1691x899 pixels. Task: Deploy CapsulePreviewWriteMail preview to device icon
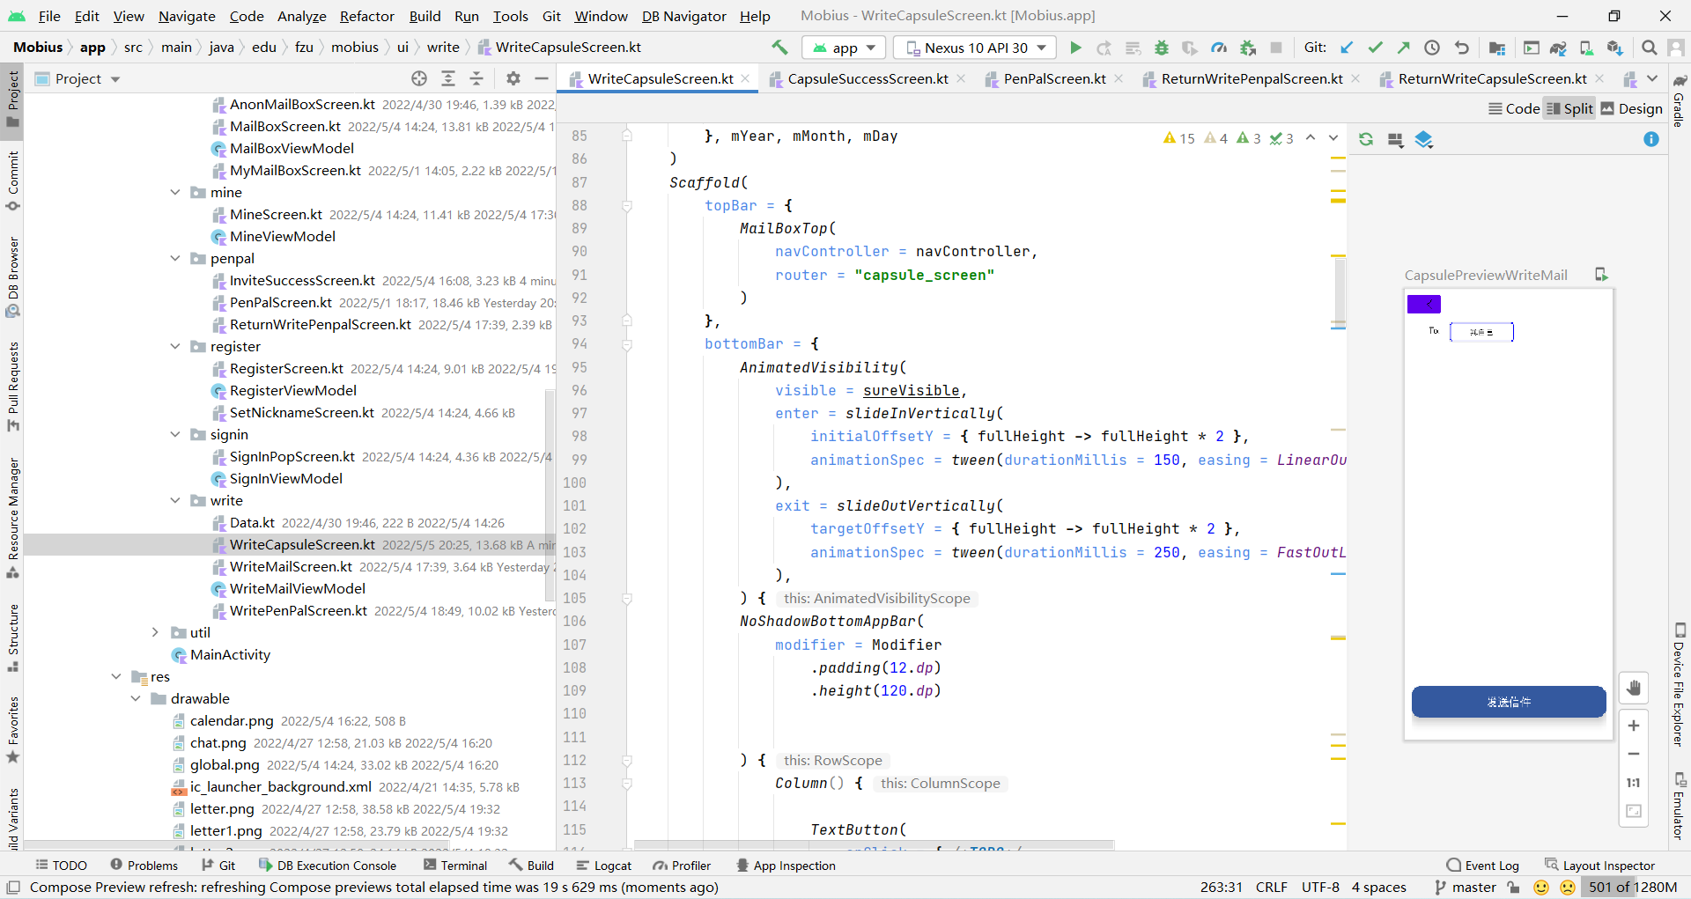pos(1601,275)
